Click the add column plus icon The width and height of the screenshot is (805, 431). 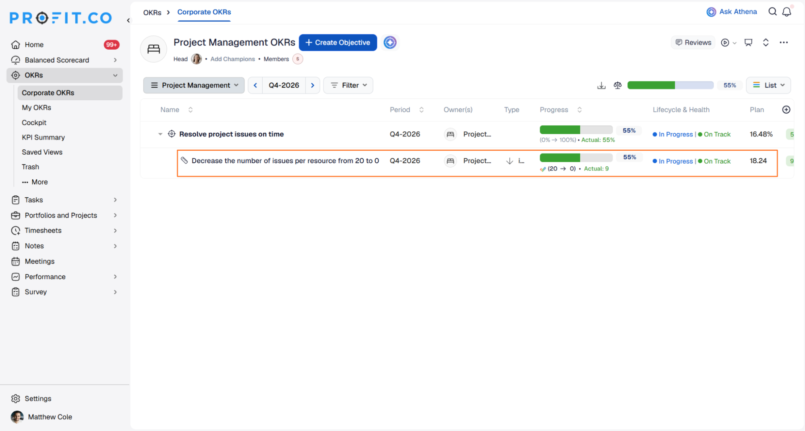pyautogui.click(x=786, y=110)
